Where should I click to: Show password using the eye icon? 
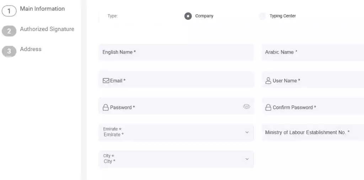pos(246,107)
